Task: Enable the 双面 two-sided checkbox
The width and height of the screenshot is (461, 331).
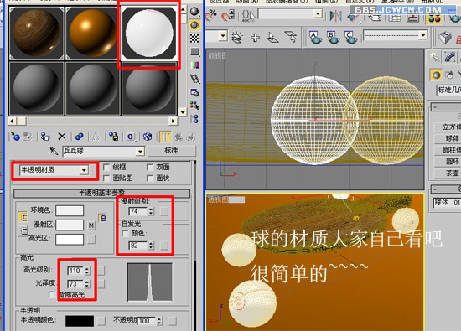Action: coord(150,168)
